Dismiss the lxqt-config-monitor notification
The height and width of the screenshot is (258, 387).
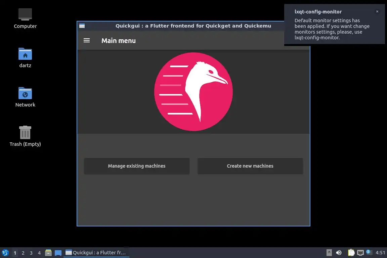point(377,11)
